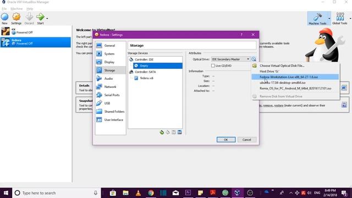Open the General settings category

pyautogui.click(x=110, y=45)
